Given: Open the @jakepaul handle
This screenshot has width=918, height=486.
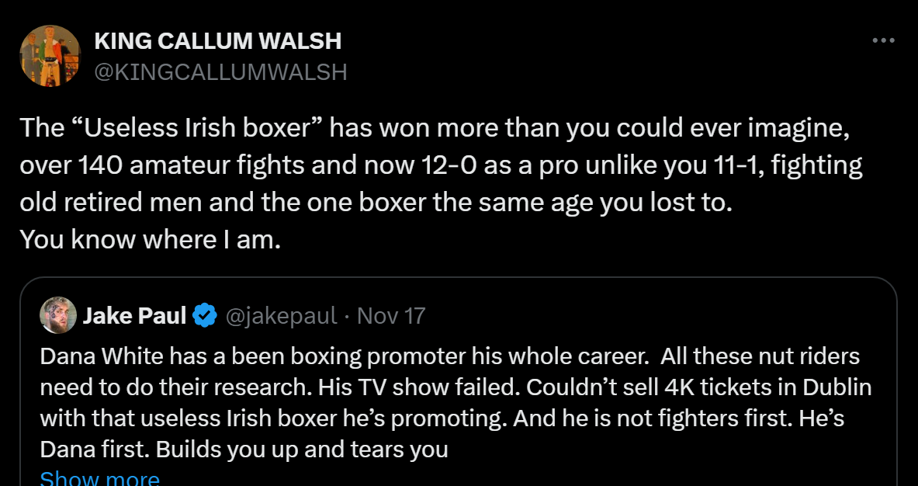Looking at the screenshot, I should point(281,316).
